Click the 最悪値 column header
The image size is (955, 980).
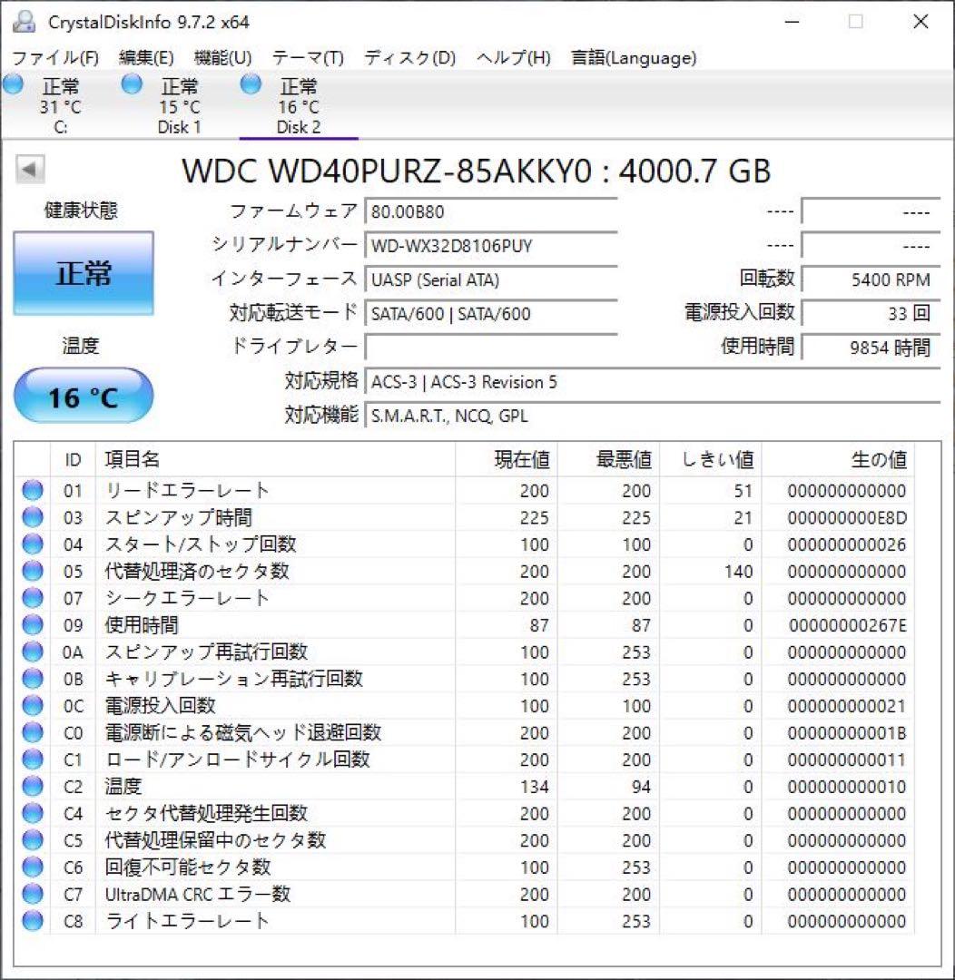click(608, 460)
